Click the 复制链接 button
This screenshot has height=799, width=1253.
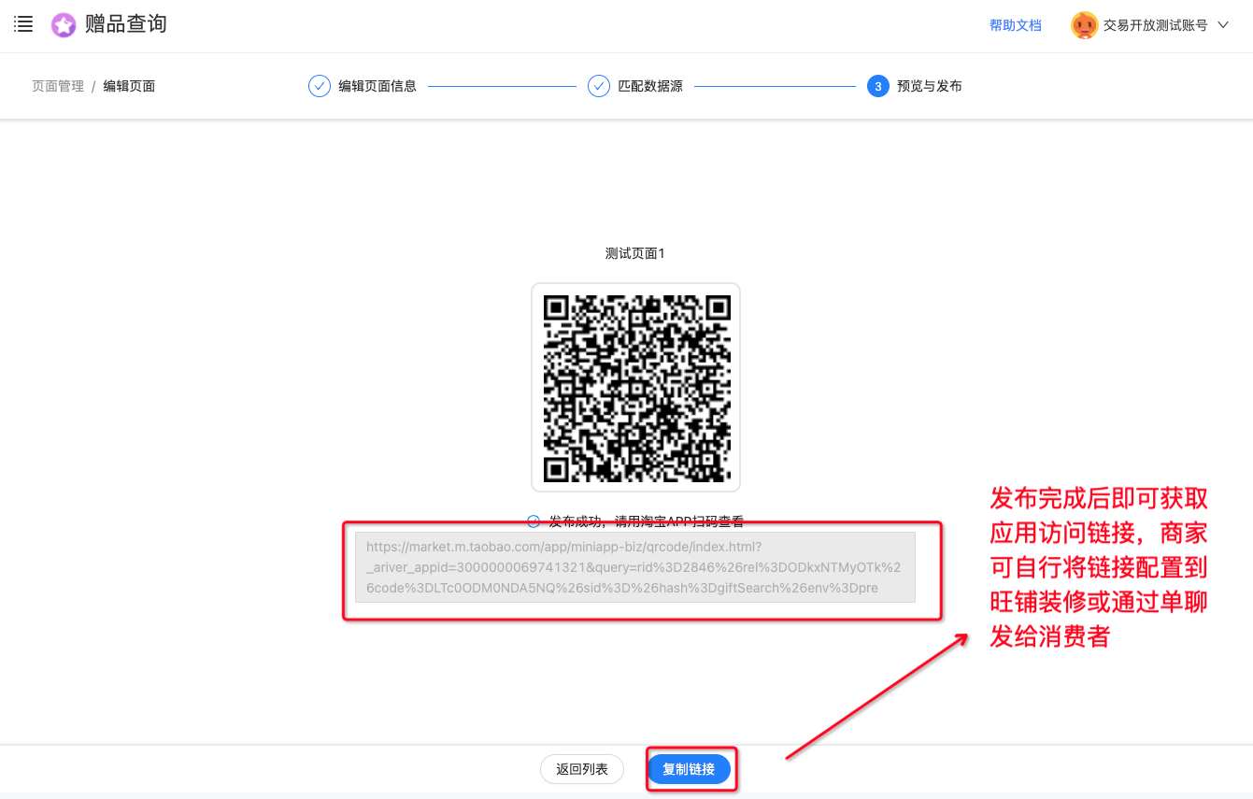pos(689,769)
